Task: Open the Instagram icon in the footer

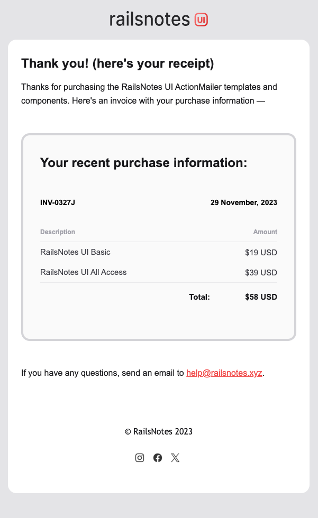Action: click(140, 458)
